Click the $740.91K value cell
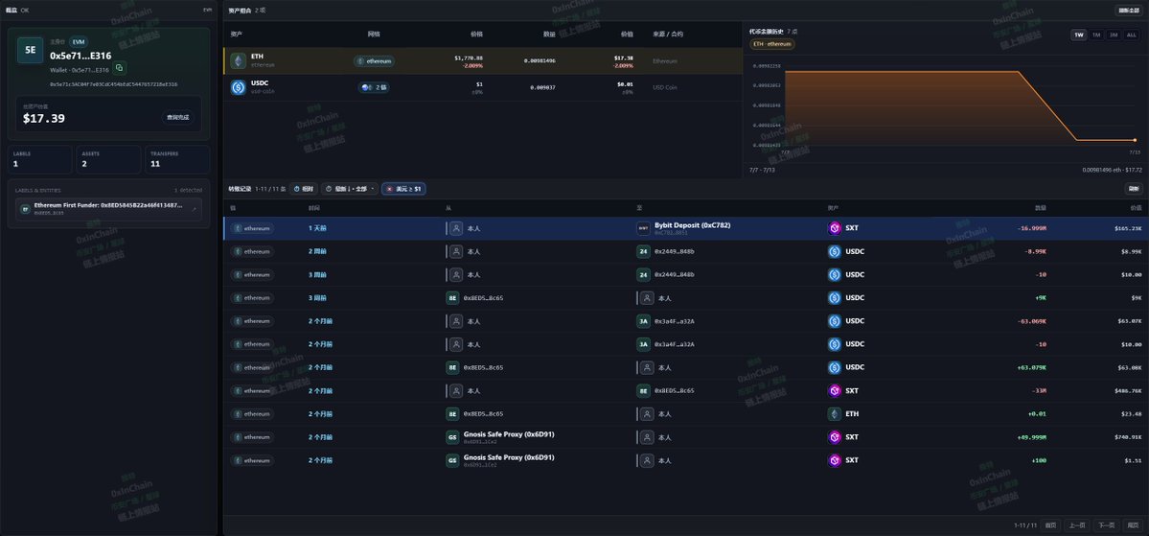 coord(1127,438)
